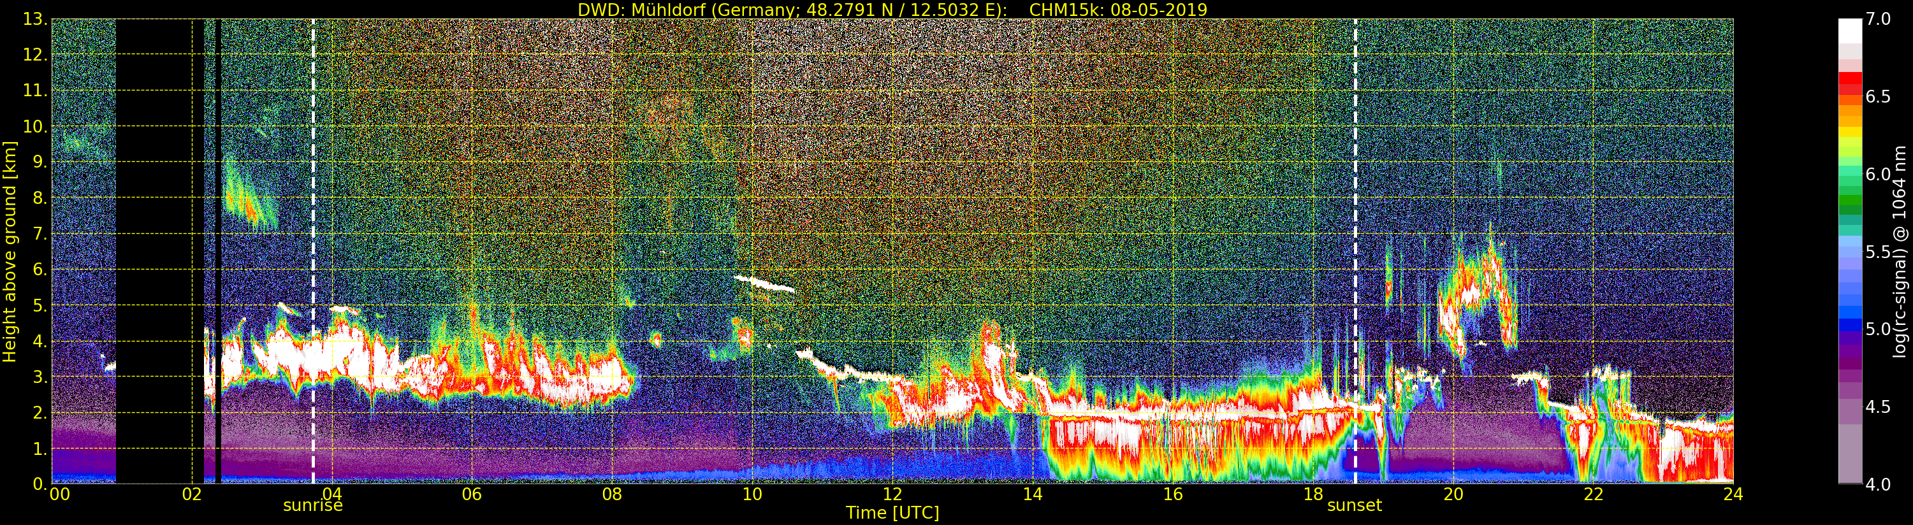Click the time-axis tick label "22"
The width and height of the screenshot is (1913, 525).
point(1593,494)
